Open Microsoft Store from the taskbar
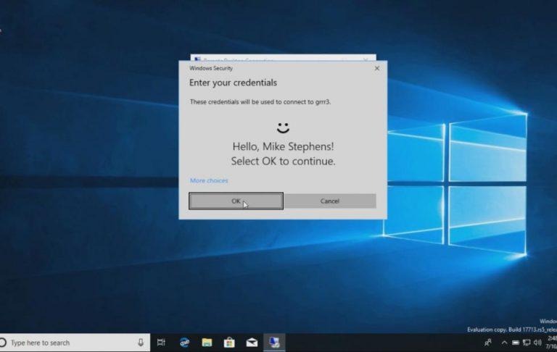Viewport: 557px width, 352px height. pos(229,343)
